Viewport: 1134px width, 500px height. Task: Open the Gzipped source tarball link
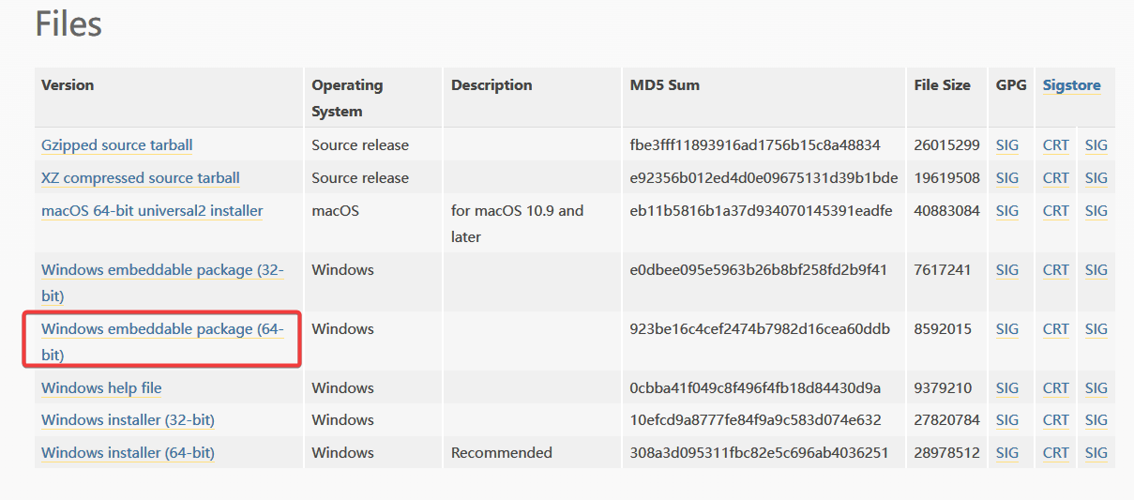[117, 145]
